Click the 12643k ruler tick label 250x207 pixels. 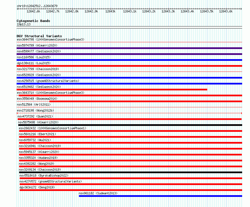[x=110, y=11]
